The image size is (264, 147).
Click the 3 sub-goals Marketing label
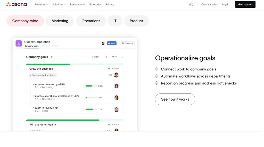[x=44, y=87]
